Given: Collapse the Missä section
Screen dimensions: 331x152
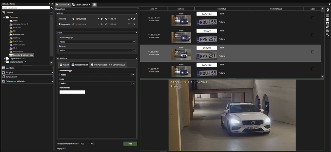Looking at the screenshot, I should (137, 33).
